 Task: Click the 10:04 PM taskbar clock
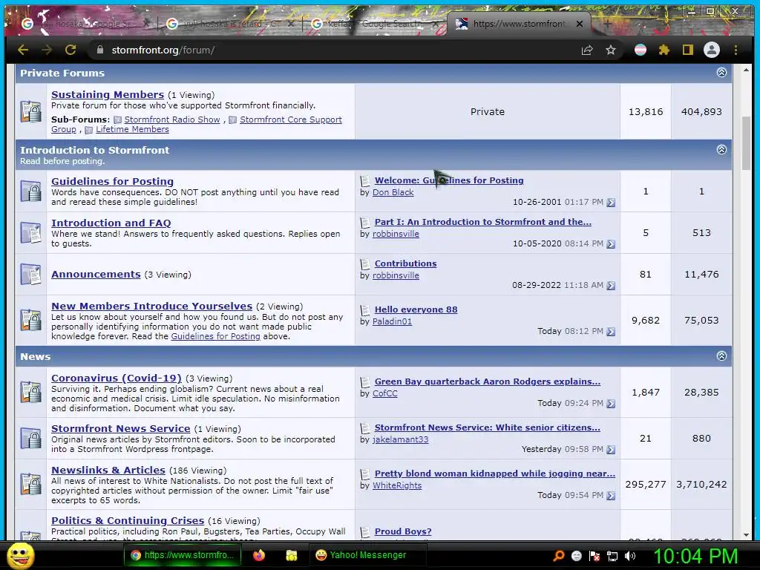[695, 556]
